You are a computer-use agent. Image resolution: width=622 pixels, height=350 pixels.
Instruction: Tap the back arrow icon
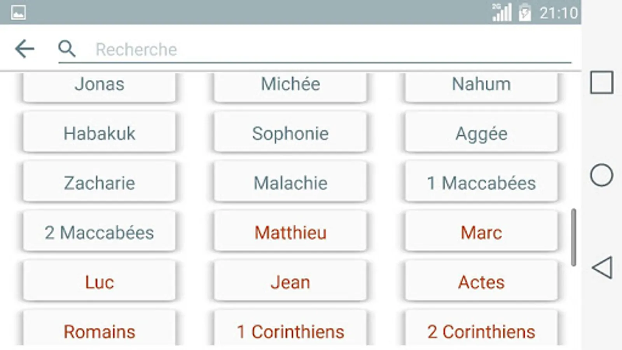tap(24, 49)
